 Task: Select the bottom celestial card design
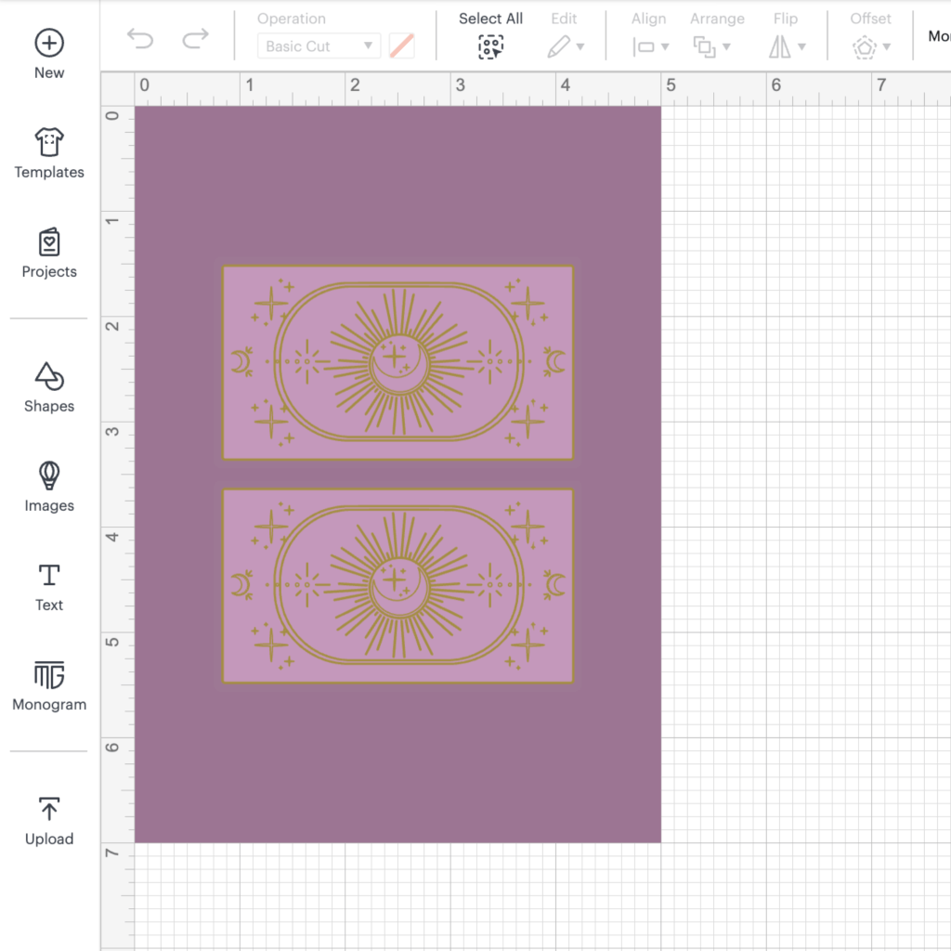[397, 585]
